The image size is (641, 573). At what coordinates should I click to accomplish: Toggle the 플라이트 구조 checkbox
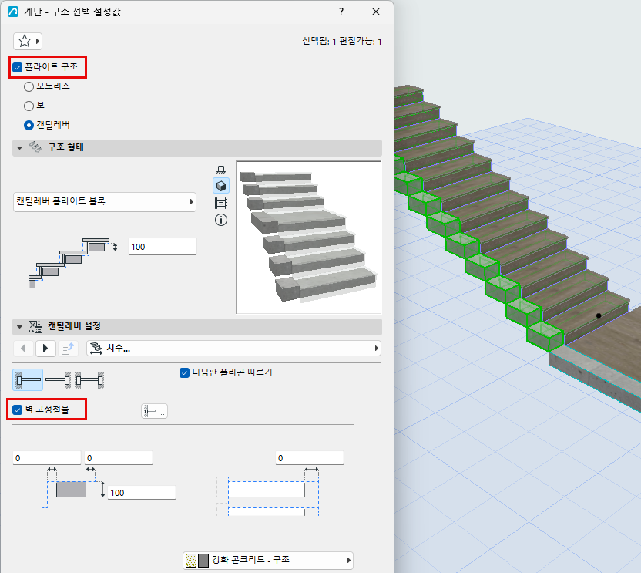tap(17, 67)
